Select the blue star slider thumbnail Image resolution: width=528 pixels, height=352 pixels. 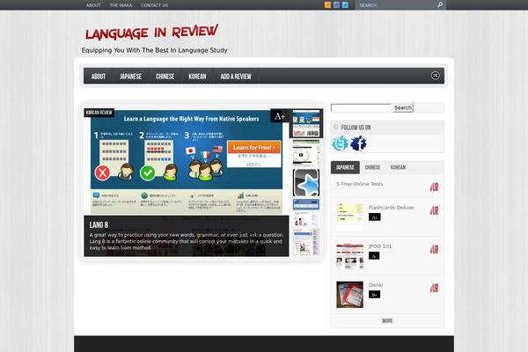(306, 182)
